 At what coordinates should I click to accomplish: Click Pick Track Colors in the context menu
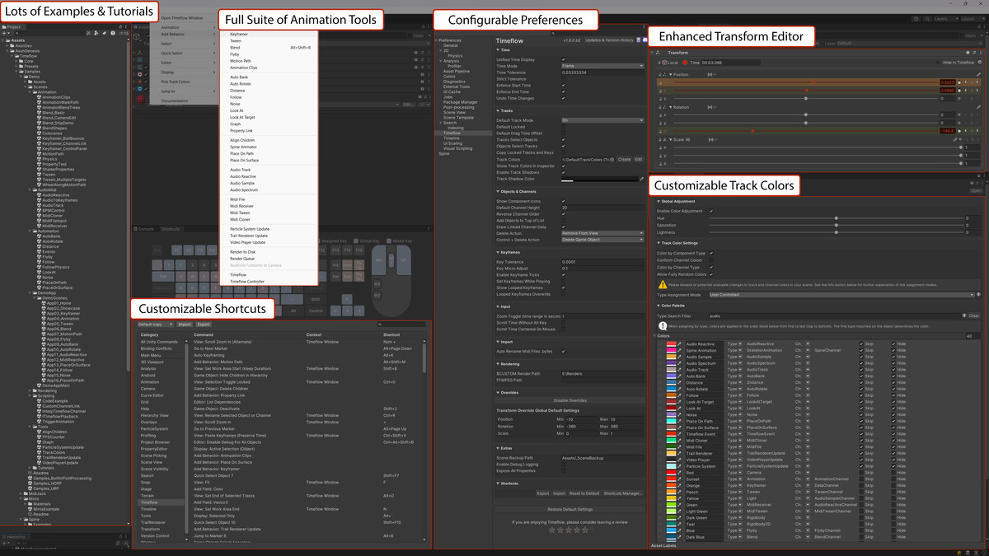175,82
